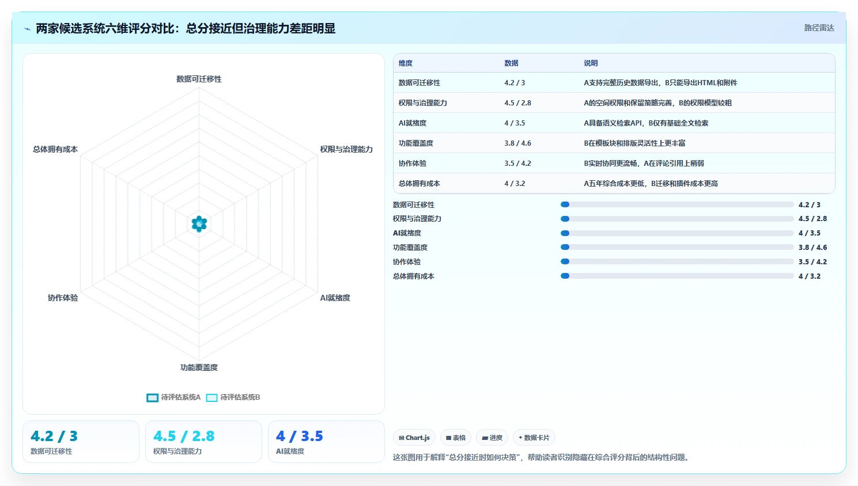Click the 功能覆盖度 radar axis label

click(x=199, y=367)
